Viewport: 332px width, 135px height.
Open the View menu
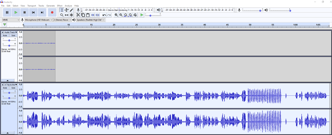(x=23, y=6)
